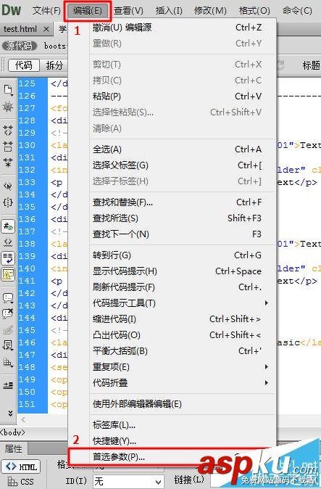
Task: Toggle the Line Numbers icon
Action: point(8,226)
